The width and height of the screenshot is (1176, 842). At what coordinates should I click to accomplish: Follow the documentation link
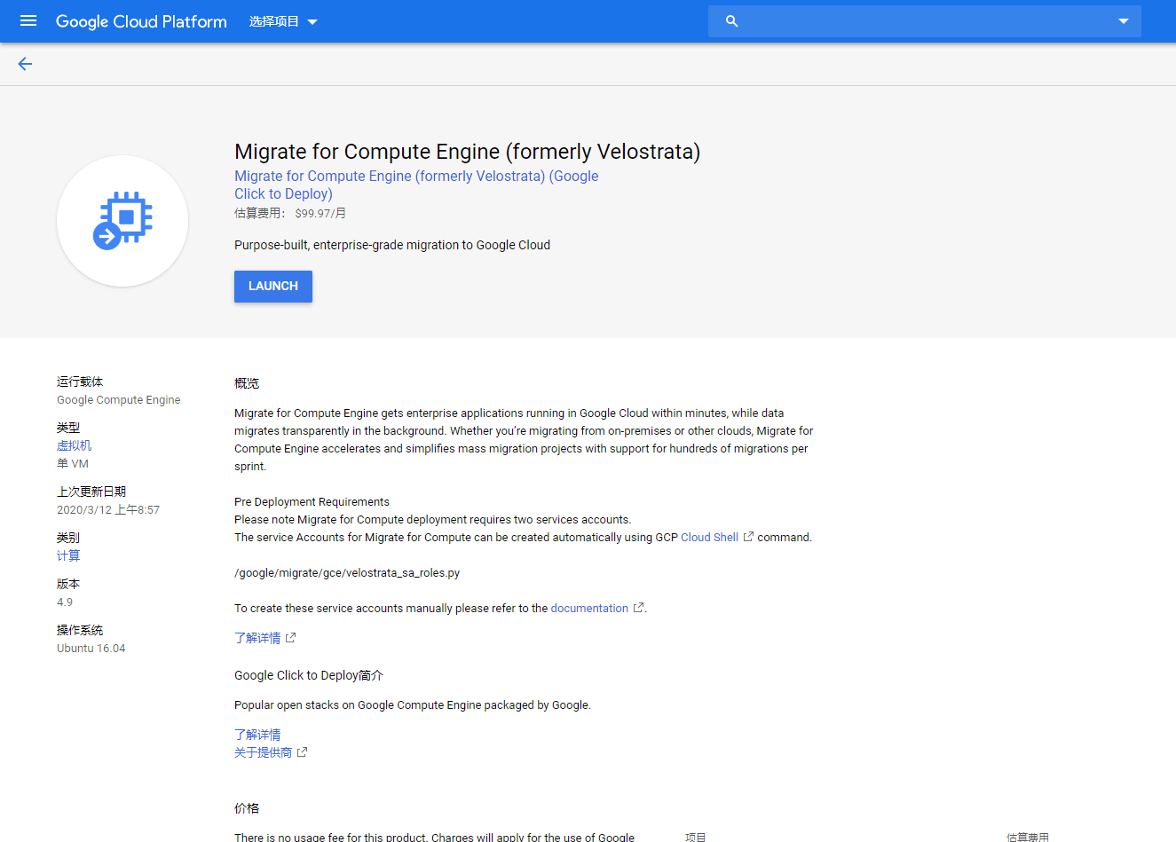(588, 608)
